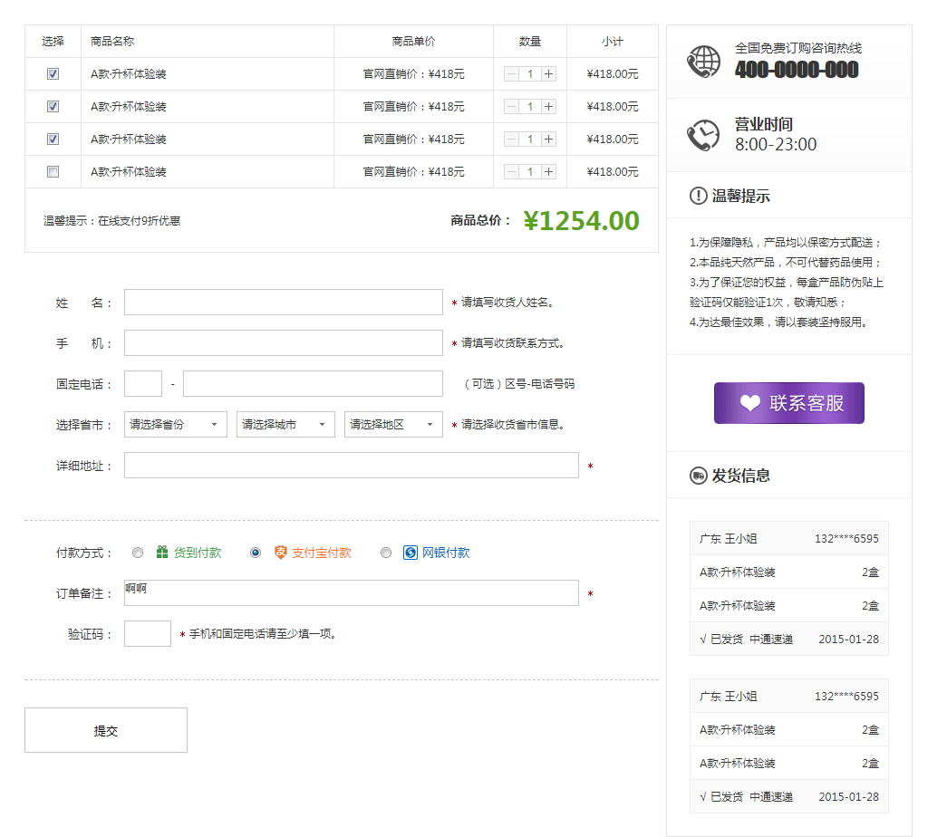
Task: Increase quantity of the first product
Action: point(548,74)
